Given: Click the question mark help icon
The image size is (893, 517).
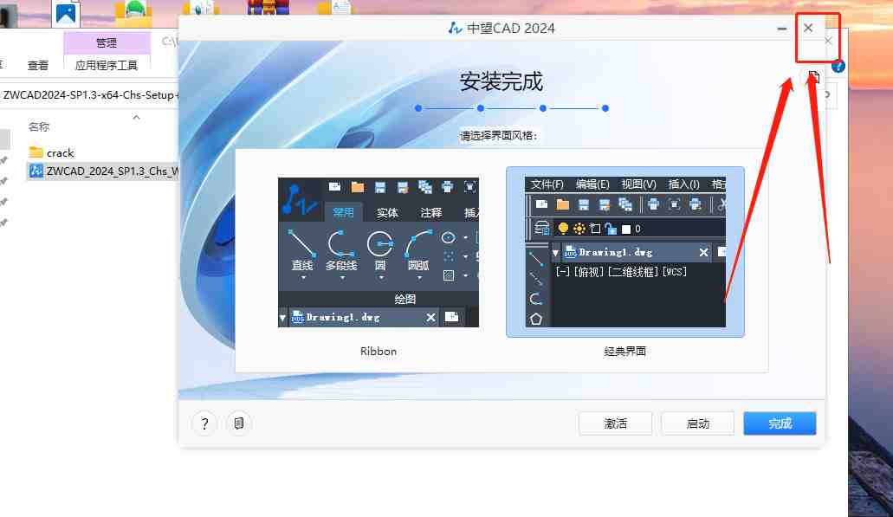Looking at the screenshot, I should pos(204,423).
